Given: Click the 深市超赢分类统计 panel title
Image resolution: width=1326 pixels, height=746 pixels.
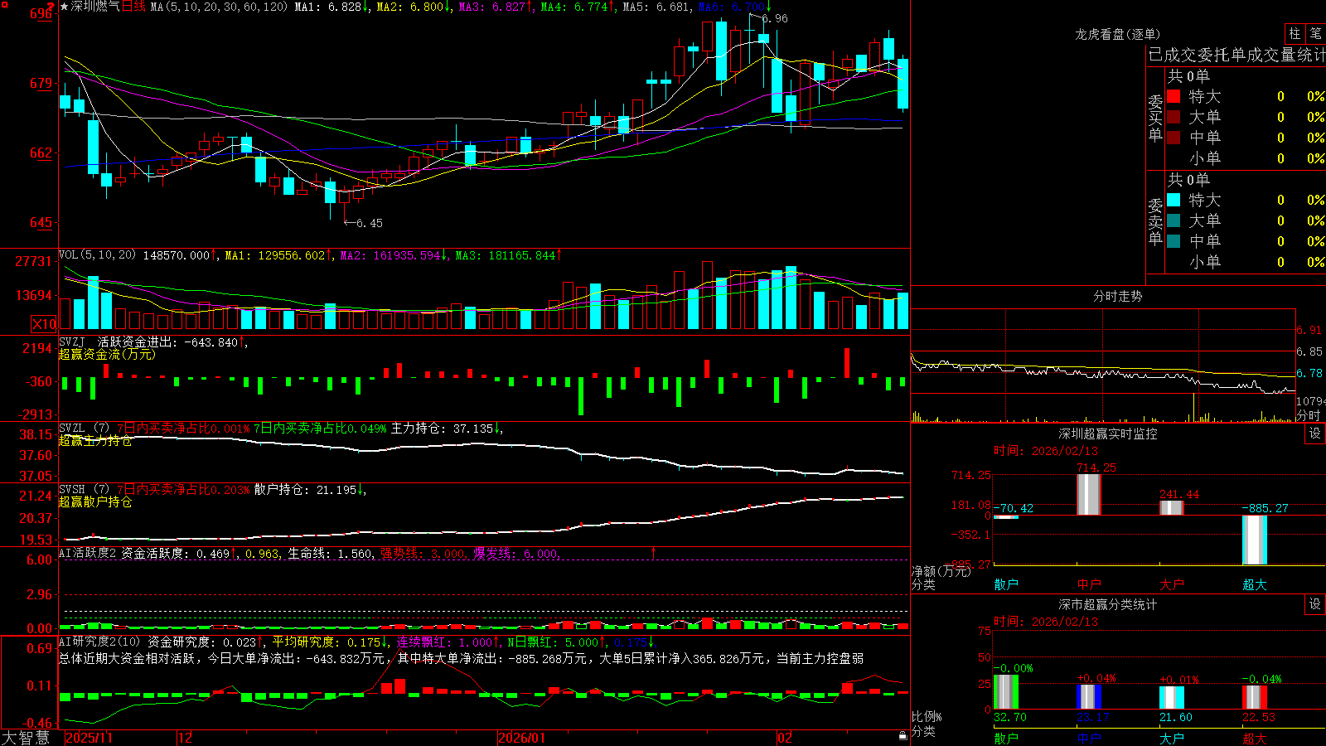Looking at the screenshot, I should (x=1108, y=604).
